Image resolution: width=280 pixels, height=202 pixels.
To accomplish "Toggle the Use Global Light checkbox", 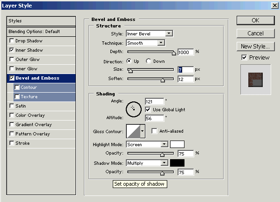I will [x=148, y=109].
